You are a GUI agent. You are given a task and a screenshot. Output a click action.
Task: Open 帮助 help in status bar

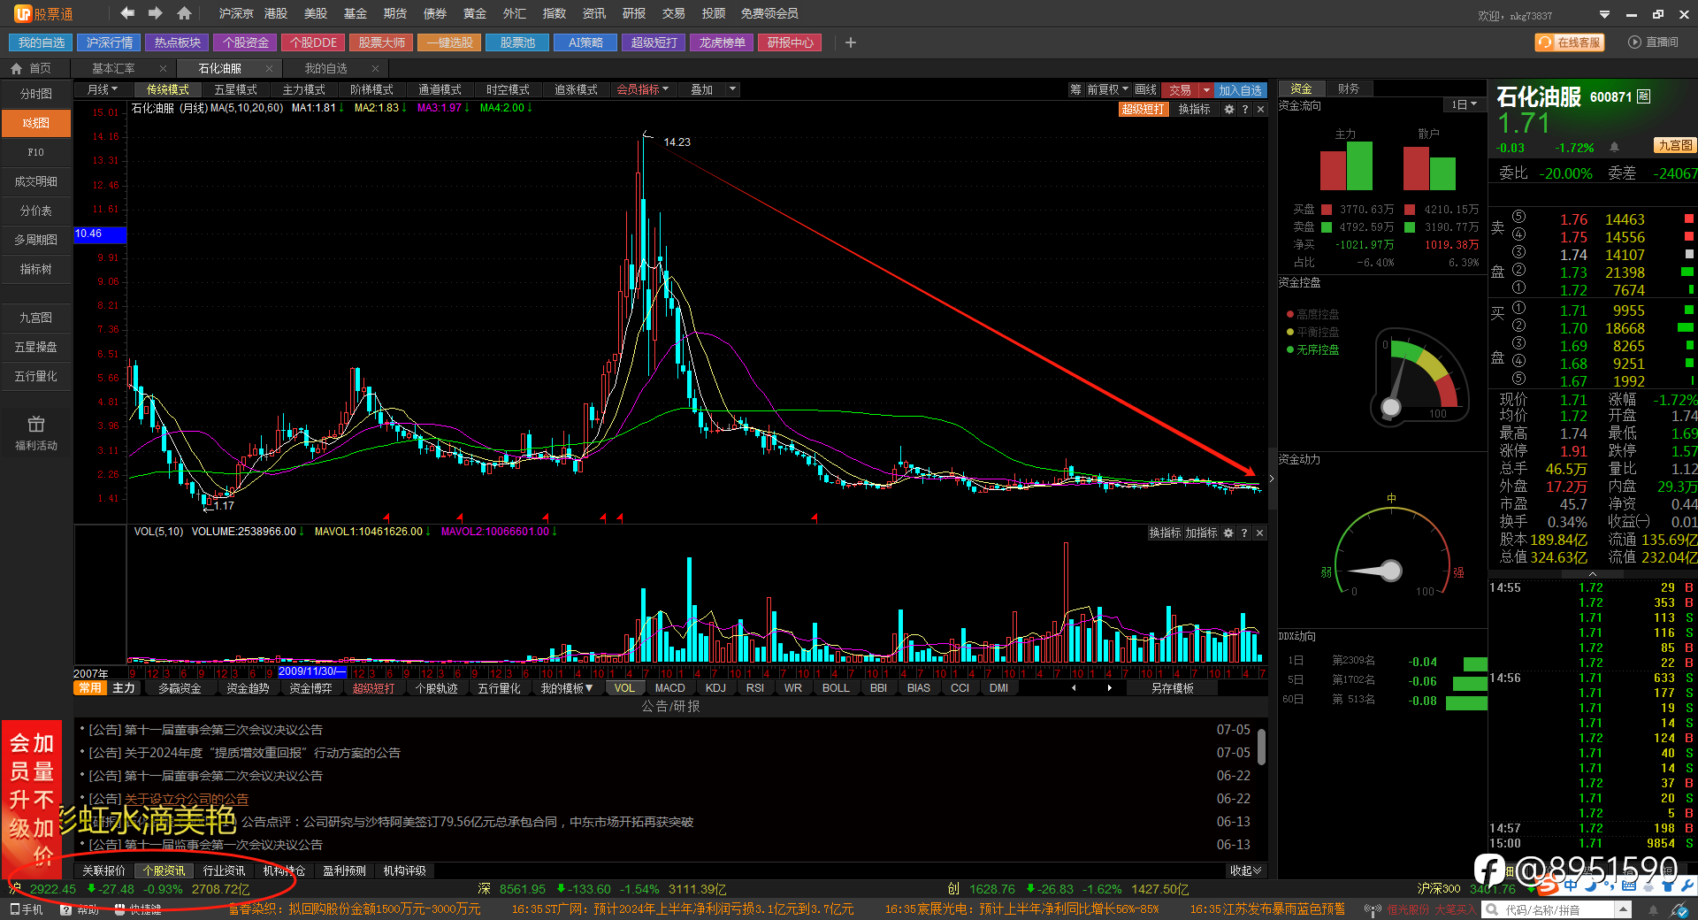[80, 909]
